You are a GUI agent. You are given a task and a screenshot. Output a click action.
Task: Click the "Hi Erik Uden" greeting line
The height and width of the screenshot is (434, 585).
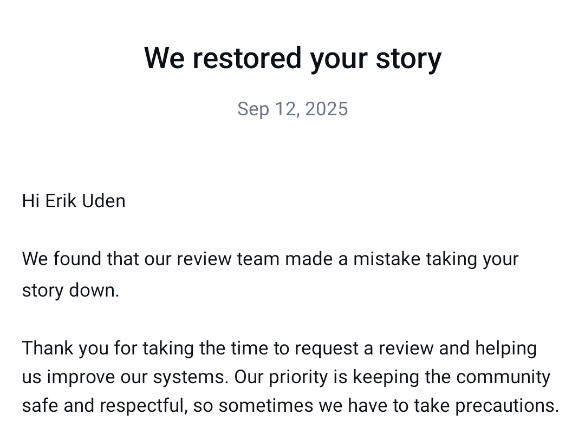[74, 201]
